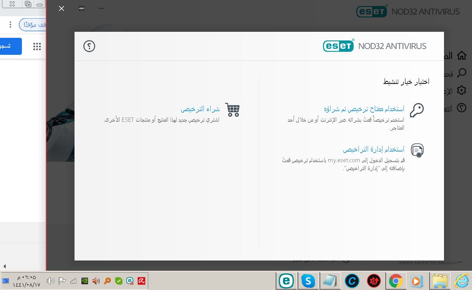Open the help question mark icon in dialog
The image size is (472, 290).
(89, 46)
